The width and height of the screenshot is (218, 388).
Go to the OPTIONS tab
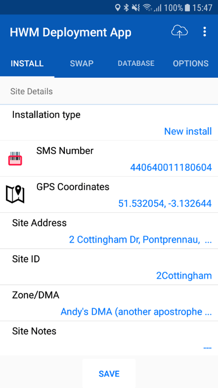pyautogui.click(x=190, y=64)
